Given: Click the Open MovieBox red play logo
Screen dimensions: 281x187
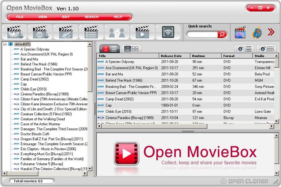Looking at the screenshot, I should point(126,154).
